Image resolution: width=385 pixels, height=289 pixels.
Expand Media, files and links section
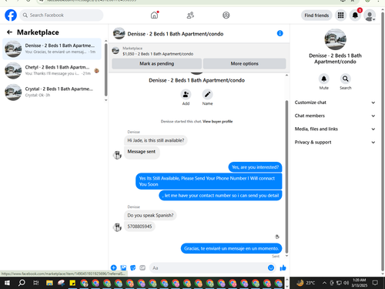pyautogui.click(x=335, y=129)
